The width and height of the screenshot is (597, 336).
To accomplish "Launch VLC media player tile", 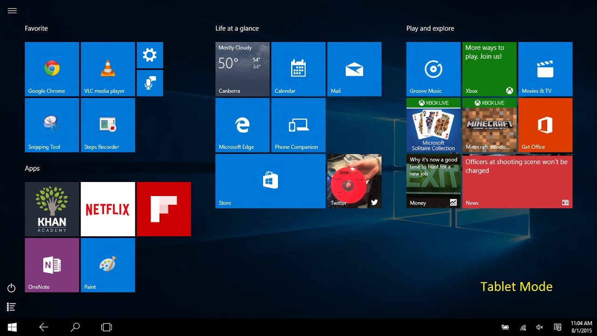I will [108, 69].
